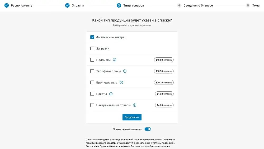Click the Пакеты $4.08 в месяц badge
The width and height of the screenshot is (264, 149).
pos(164,94)
